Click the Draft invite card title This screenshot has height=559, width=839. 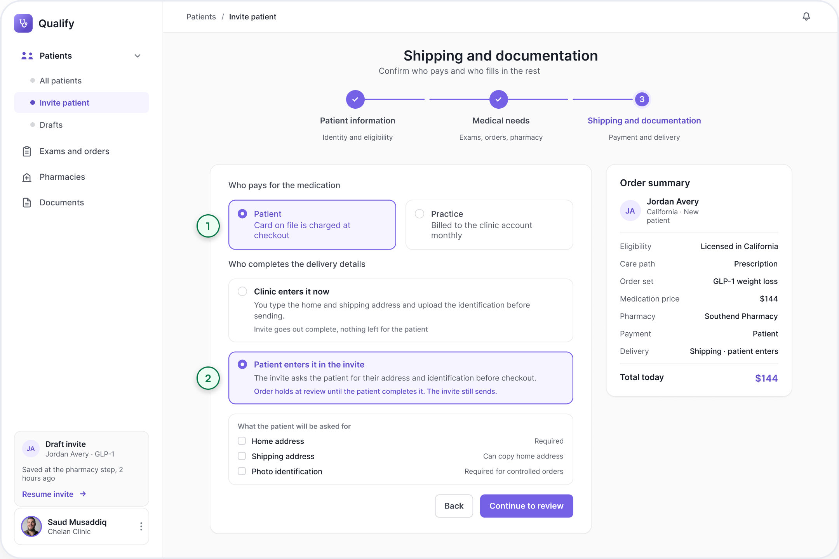click(66, 444)
